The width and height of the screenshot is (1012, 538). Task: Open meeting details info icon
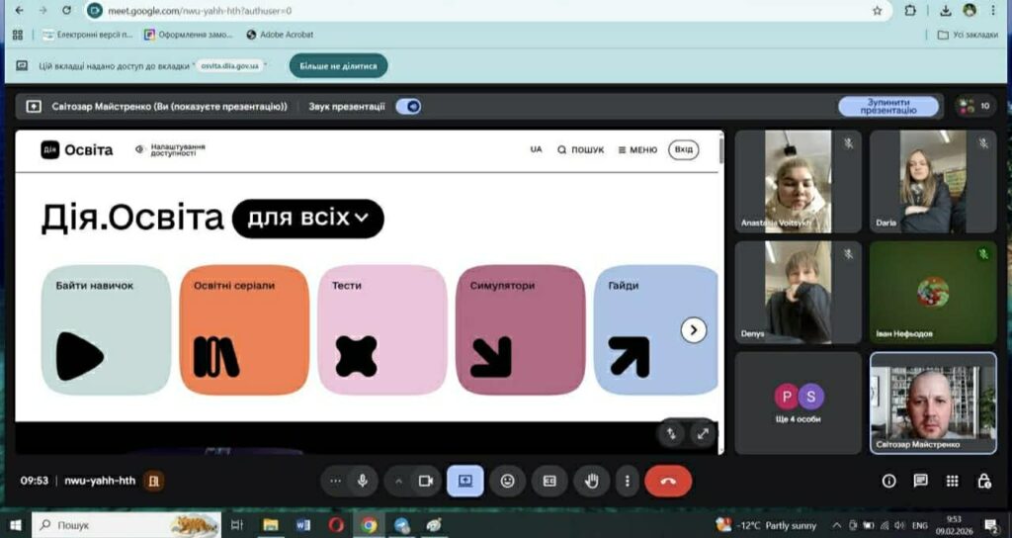tap(888, 481)
